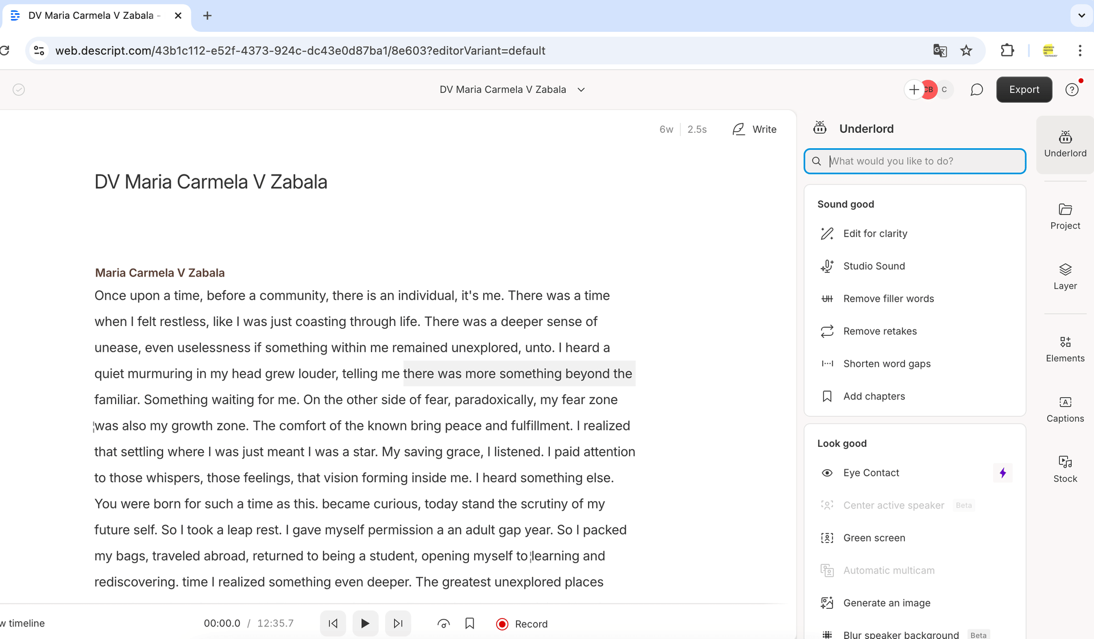Click the help question mark icon
Screen dimensions: 1094x639
tap(1072, 89)
